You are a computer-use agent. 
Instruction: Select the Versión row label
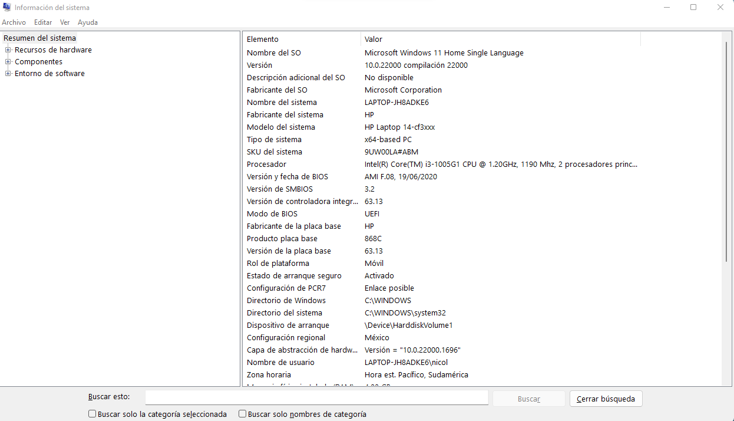coord(259,65)
